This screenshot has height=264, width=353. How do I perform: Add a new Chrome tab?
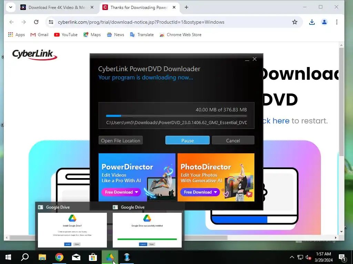186,8
